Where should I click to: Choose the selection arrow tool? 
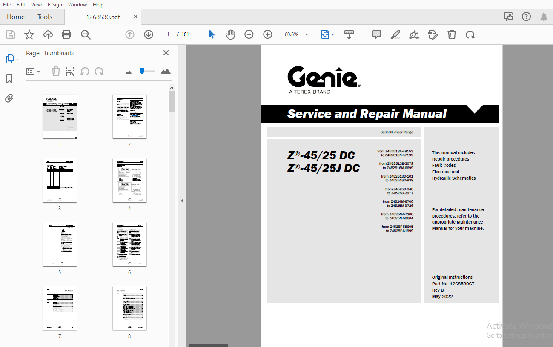pos(212,34)
